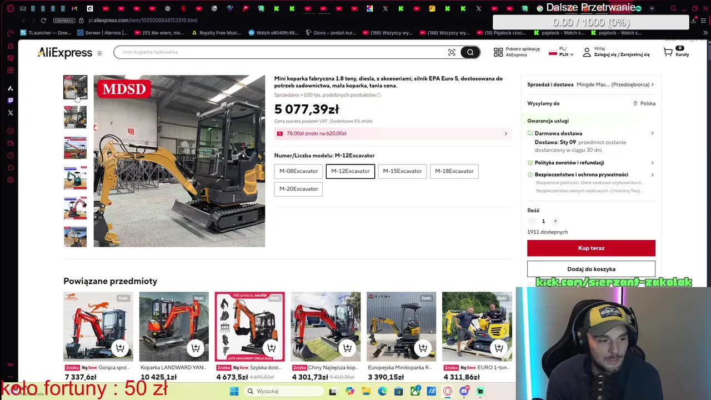Click the browser address bar URL
This screenshot has width=711, height=400.
tap(143, 21)
